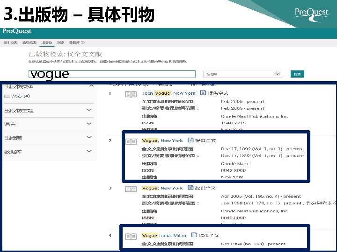Click the magazine icon in type filter
337x252 pixels.
point(7,96)
